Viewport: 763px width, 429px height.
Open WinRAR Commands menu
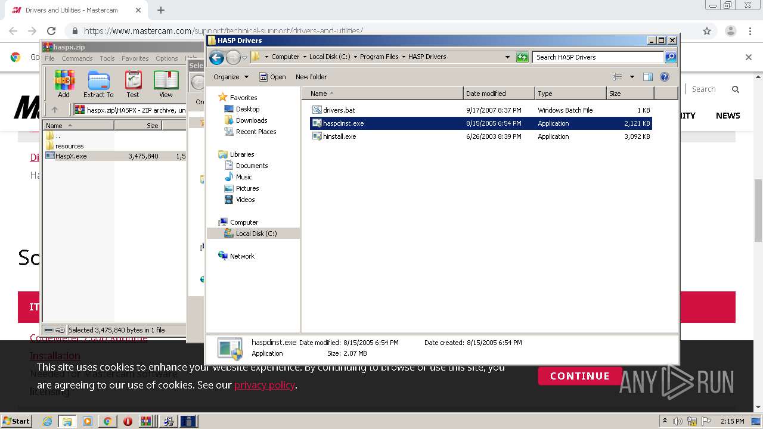click(x=77, y=58)
